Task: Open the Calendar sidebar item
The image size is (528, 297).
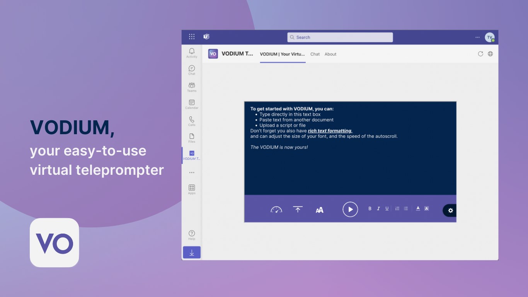Action: click(192, 104)
